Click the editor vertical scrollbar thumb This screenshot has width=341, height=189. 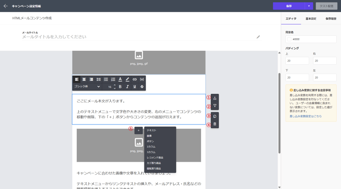click(x=279, y=113)
